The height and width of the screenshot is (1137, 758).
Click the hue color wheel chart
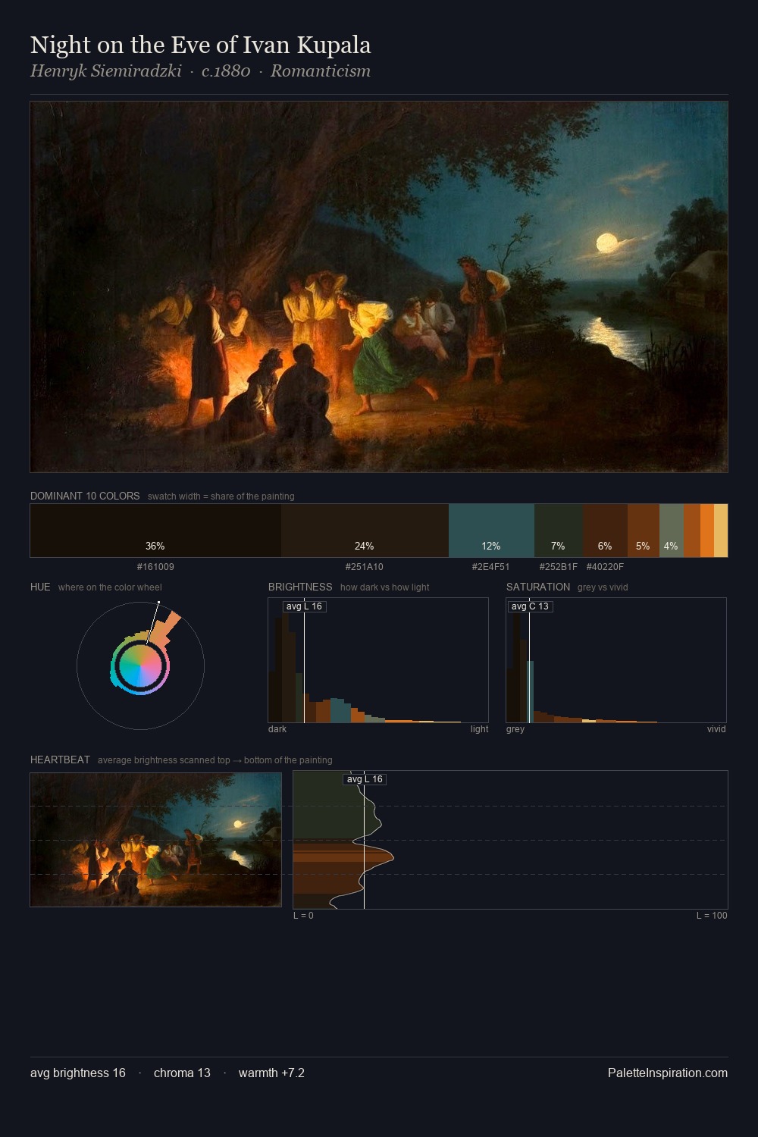(140, 666)
